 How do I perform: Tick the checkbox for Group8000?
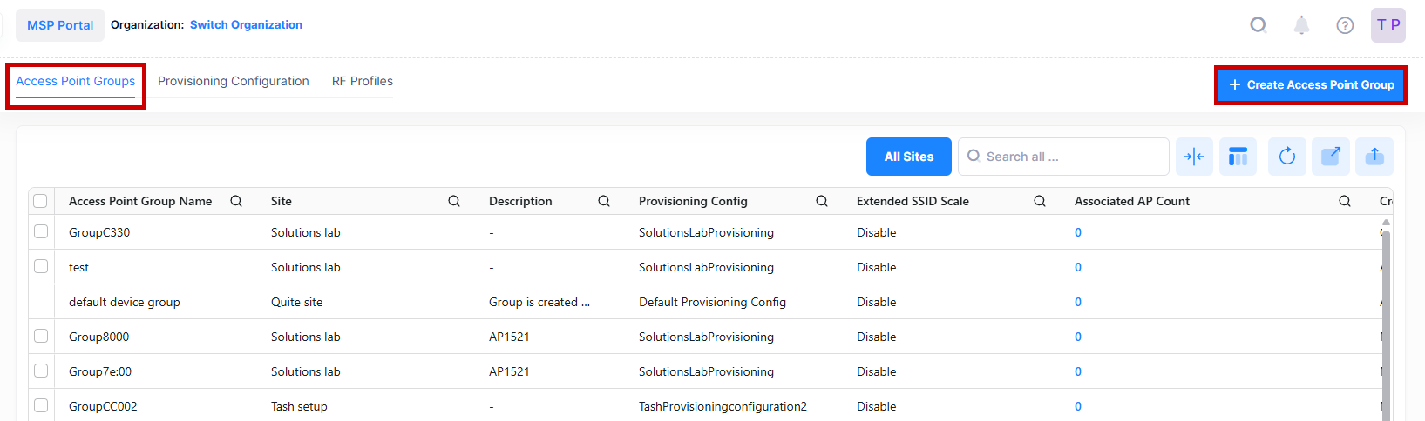[41, 337]
